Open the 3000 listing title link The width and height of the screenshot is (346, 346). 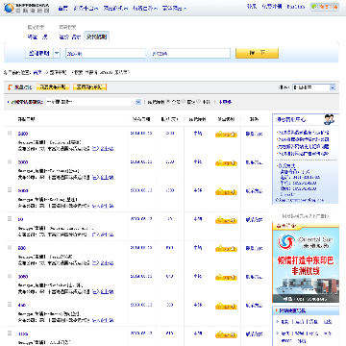point(23,277)
